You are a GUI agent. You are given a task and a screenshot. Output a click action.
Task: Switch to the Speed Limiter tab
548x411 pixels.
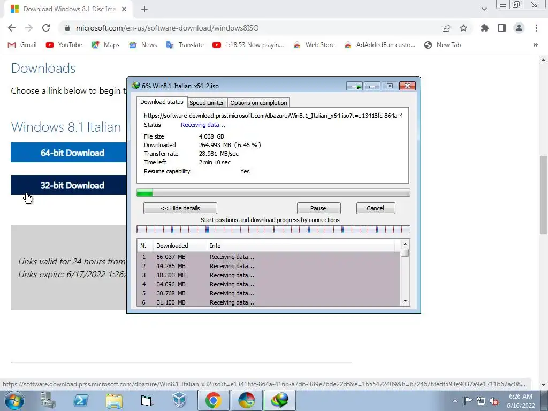pos(207,103)
